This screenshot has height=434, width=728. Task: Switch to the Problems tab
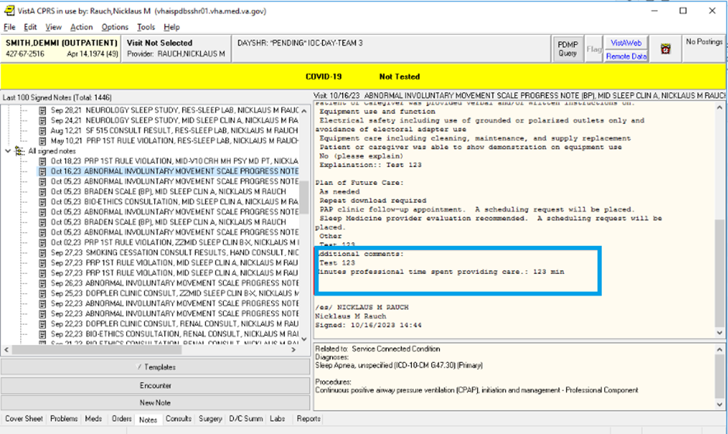(x=64, y=419)
